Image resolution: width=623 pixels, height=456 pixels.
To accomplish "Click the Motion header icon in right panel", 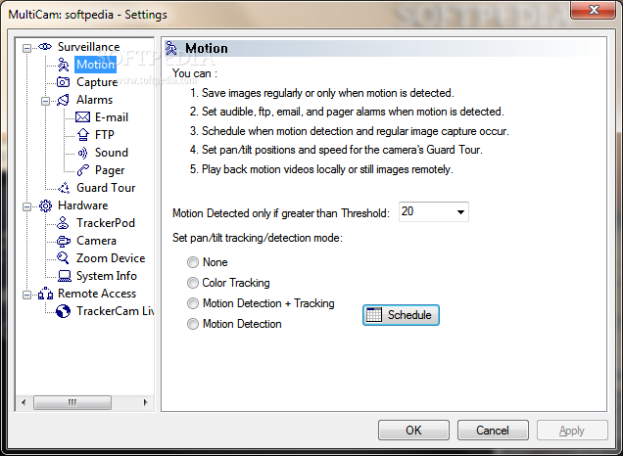I will coord(171,48).
